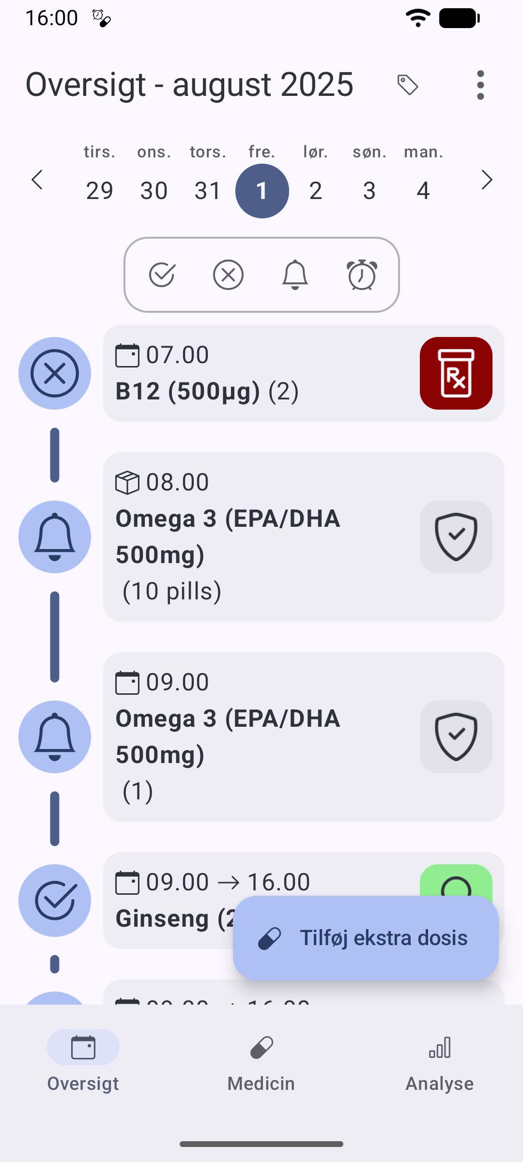The height and width of the screenshot is (1162, 523).
Task: Click taken checkmark circle beside Ginseng
Action: click(55, 901)
